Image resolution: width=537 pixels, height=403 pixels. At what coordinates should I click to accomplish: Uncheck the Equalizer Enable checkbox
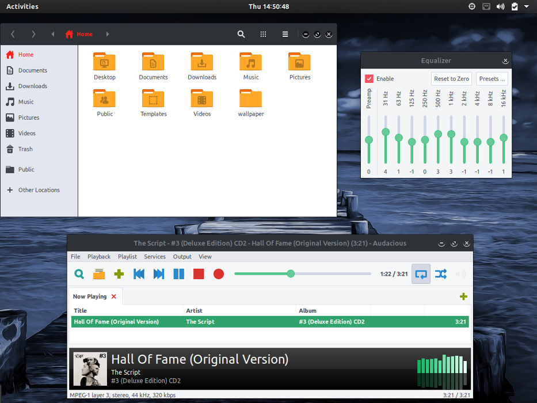click(369, 79)
